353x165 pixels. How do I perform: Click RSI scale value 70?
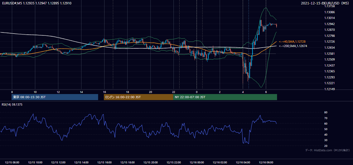tap(326, 118)
